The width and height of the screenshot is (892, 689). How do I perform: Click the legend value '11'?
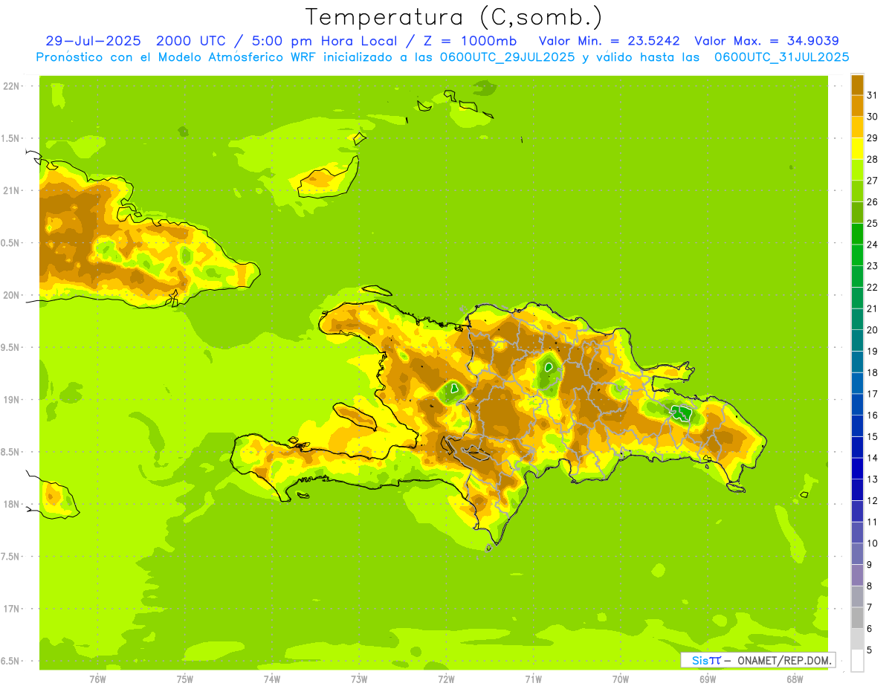point(873,522)
